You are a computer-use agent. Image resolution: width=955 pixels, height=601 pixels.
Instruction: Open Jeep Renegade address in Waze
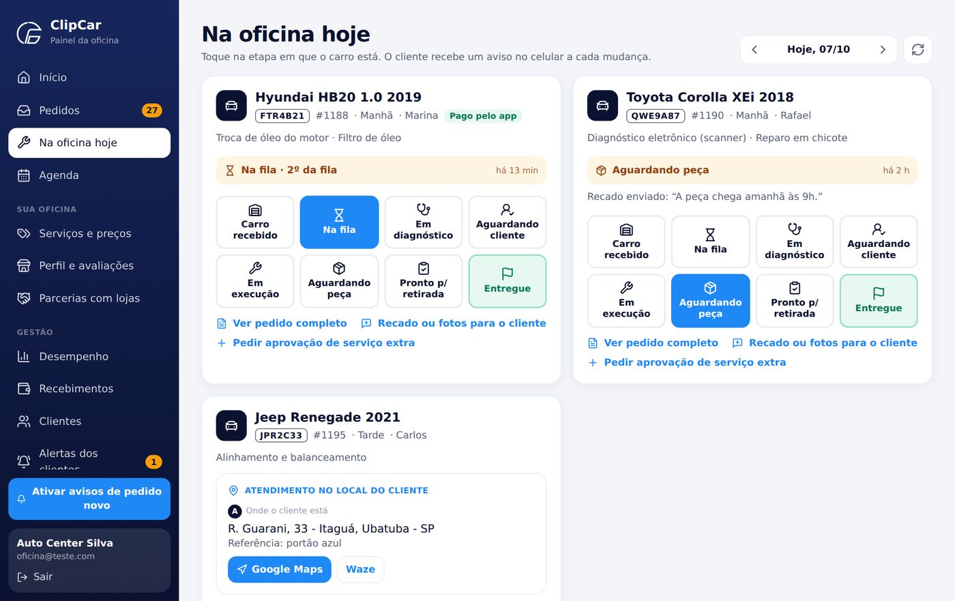(x=360, y=570)
